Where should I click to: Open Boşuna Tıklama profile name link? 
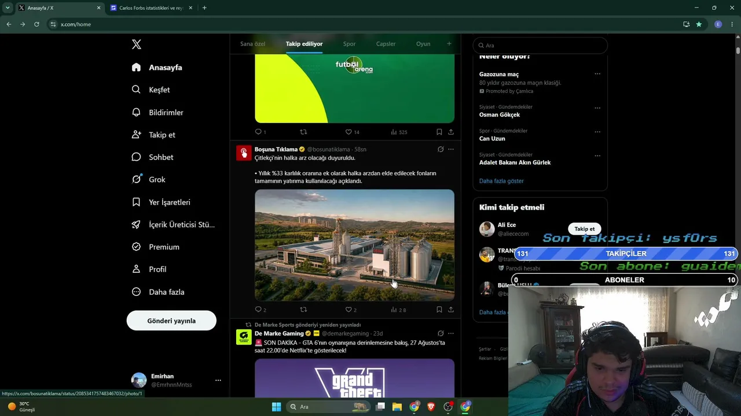point(276,149)
